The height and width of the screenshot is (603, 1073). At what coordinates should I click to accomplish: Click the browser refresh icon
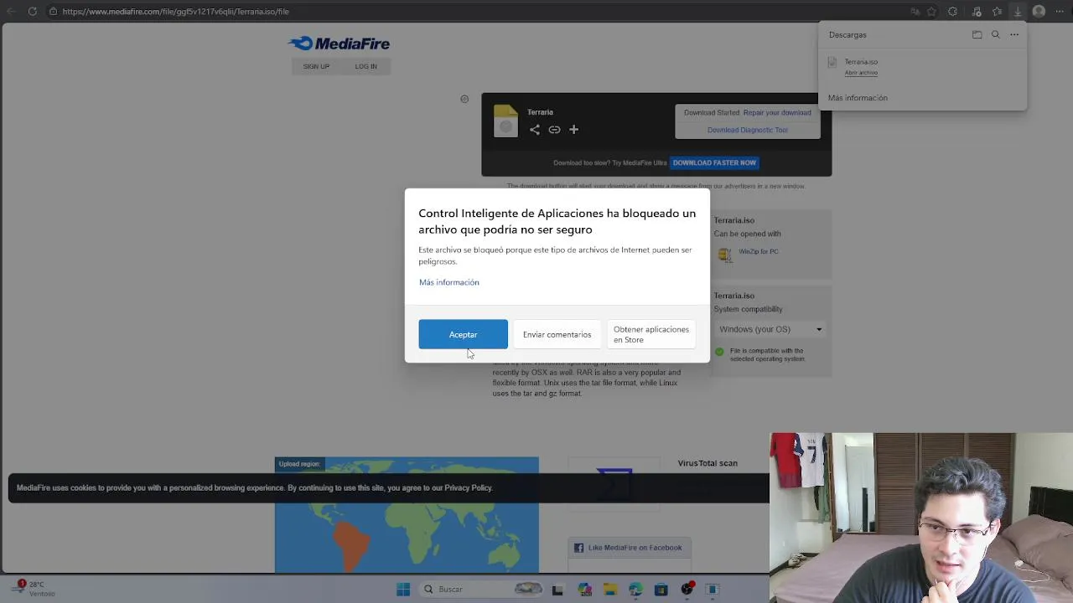point(32,12)
